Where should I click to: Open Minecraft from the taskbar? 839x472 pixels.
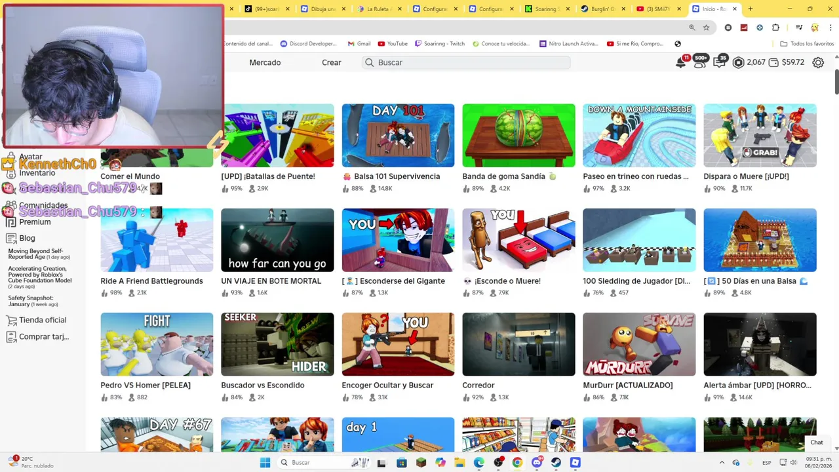point(421,463)
